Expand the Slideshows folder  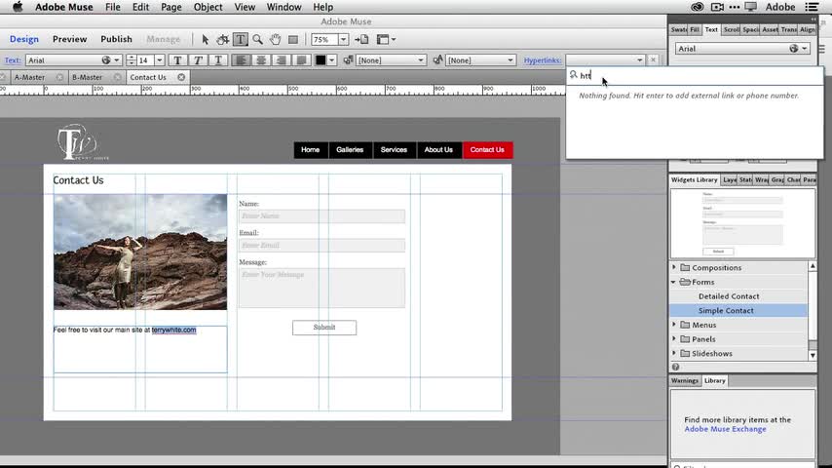pos(674,353)
